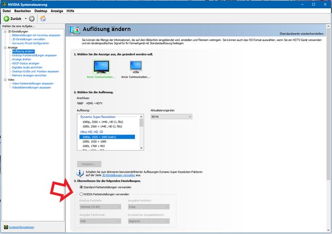Open the Anzeige menu in the menu bar
This screenshot has height=234, width=332.
(55, 11)
